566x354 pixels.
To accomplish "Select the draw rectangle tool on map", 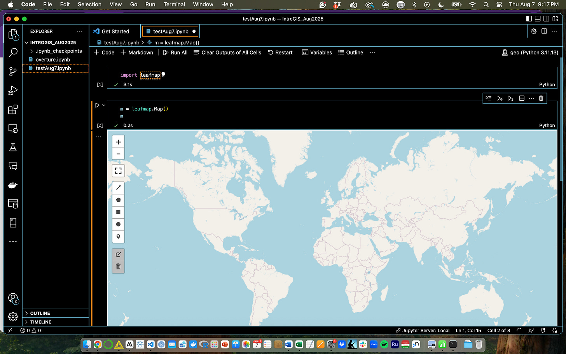I will tap(118, 212).
